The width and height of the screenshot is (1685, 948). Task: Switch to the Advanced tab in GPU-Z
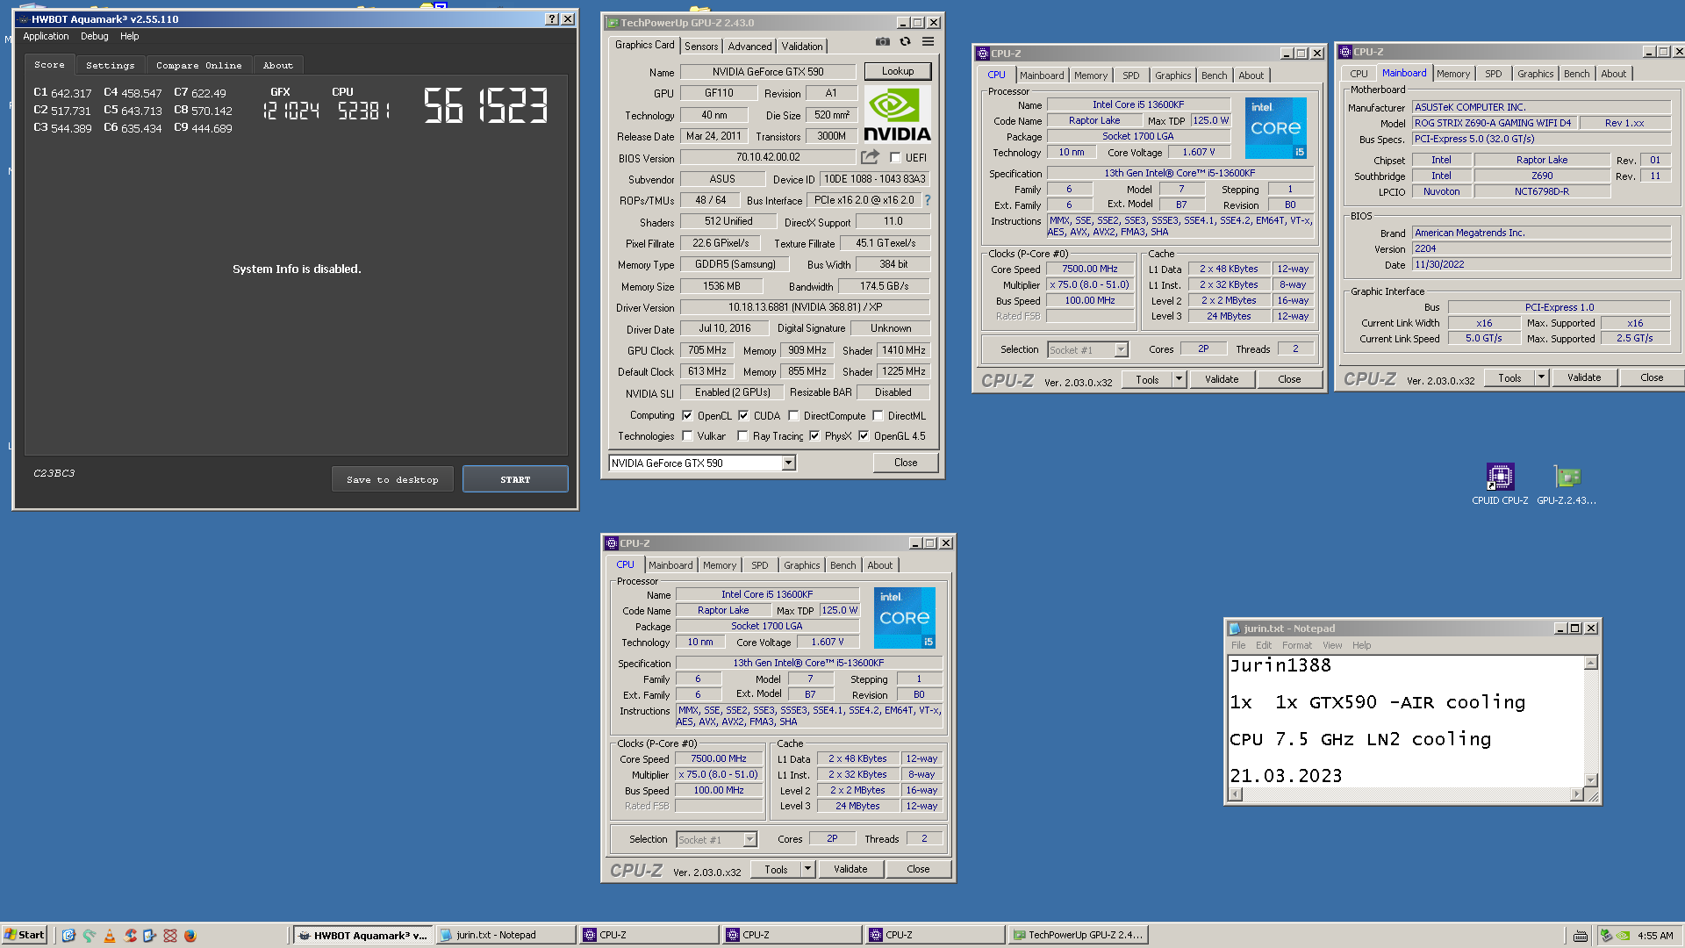(749, 47)
